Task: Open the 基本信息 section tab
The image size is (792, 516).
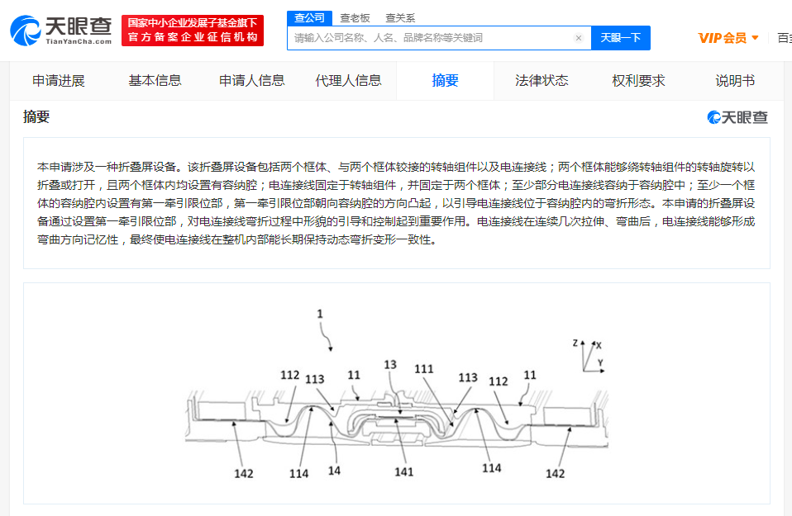Action: [155, 81]
